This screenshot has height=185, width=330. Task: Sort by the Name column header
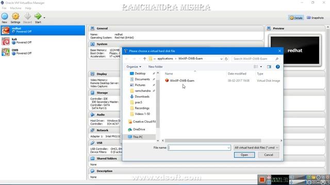[x=169, y=74]
